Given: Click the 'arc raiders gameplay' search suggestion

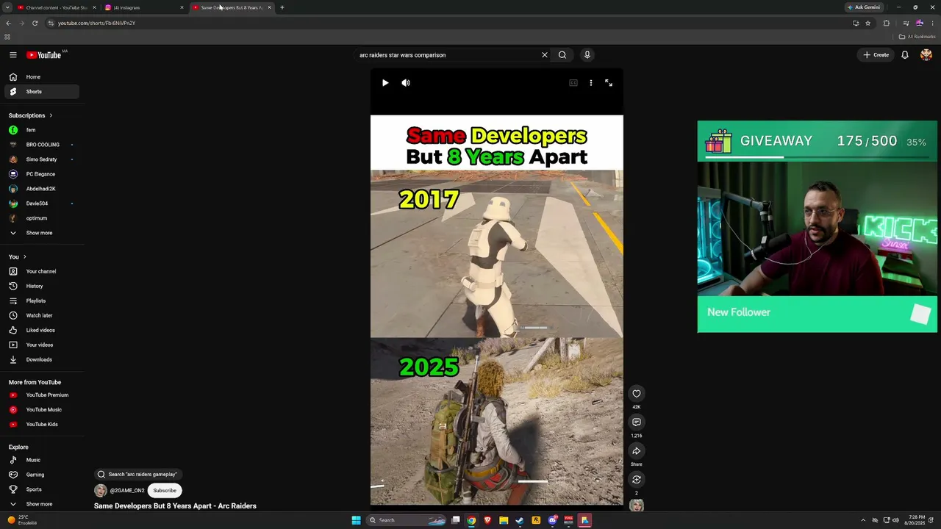Looking at the screenshot, I should pyautogui.click(x=137, y=475).
